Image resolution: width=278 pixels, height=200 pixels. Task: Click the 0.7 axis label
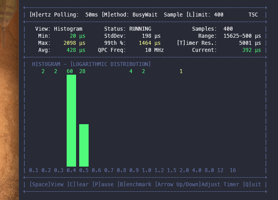click(109, 171)
